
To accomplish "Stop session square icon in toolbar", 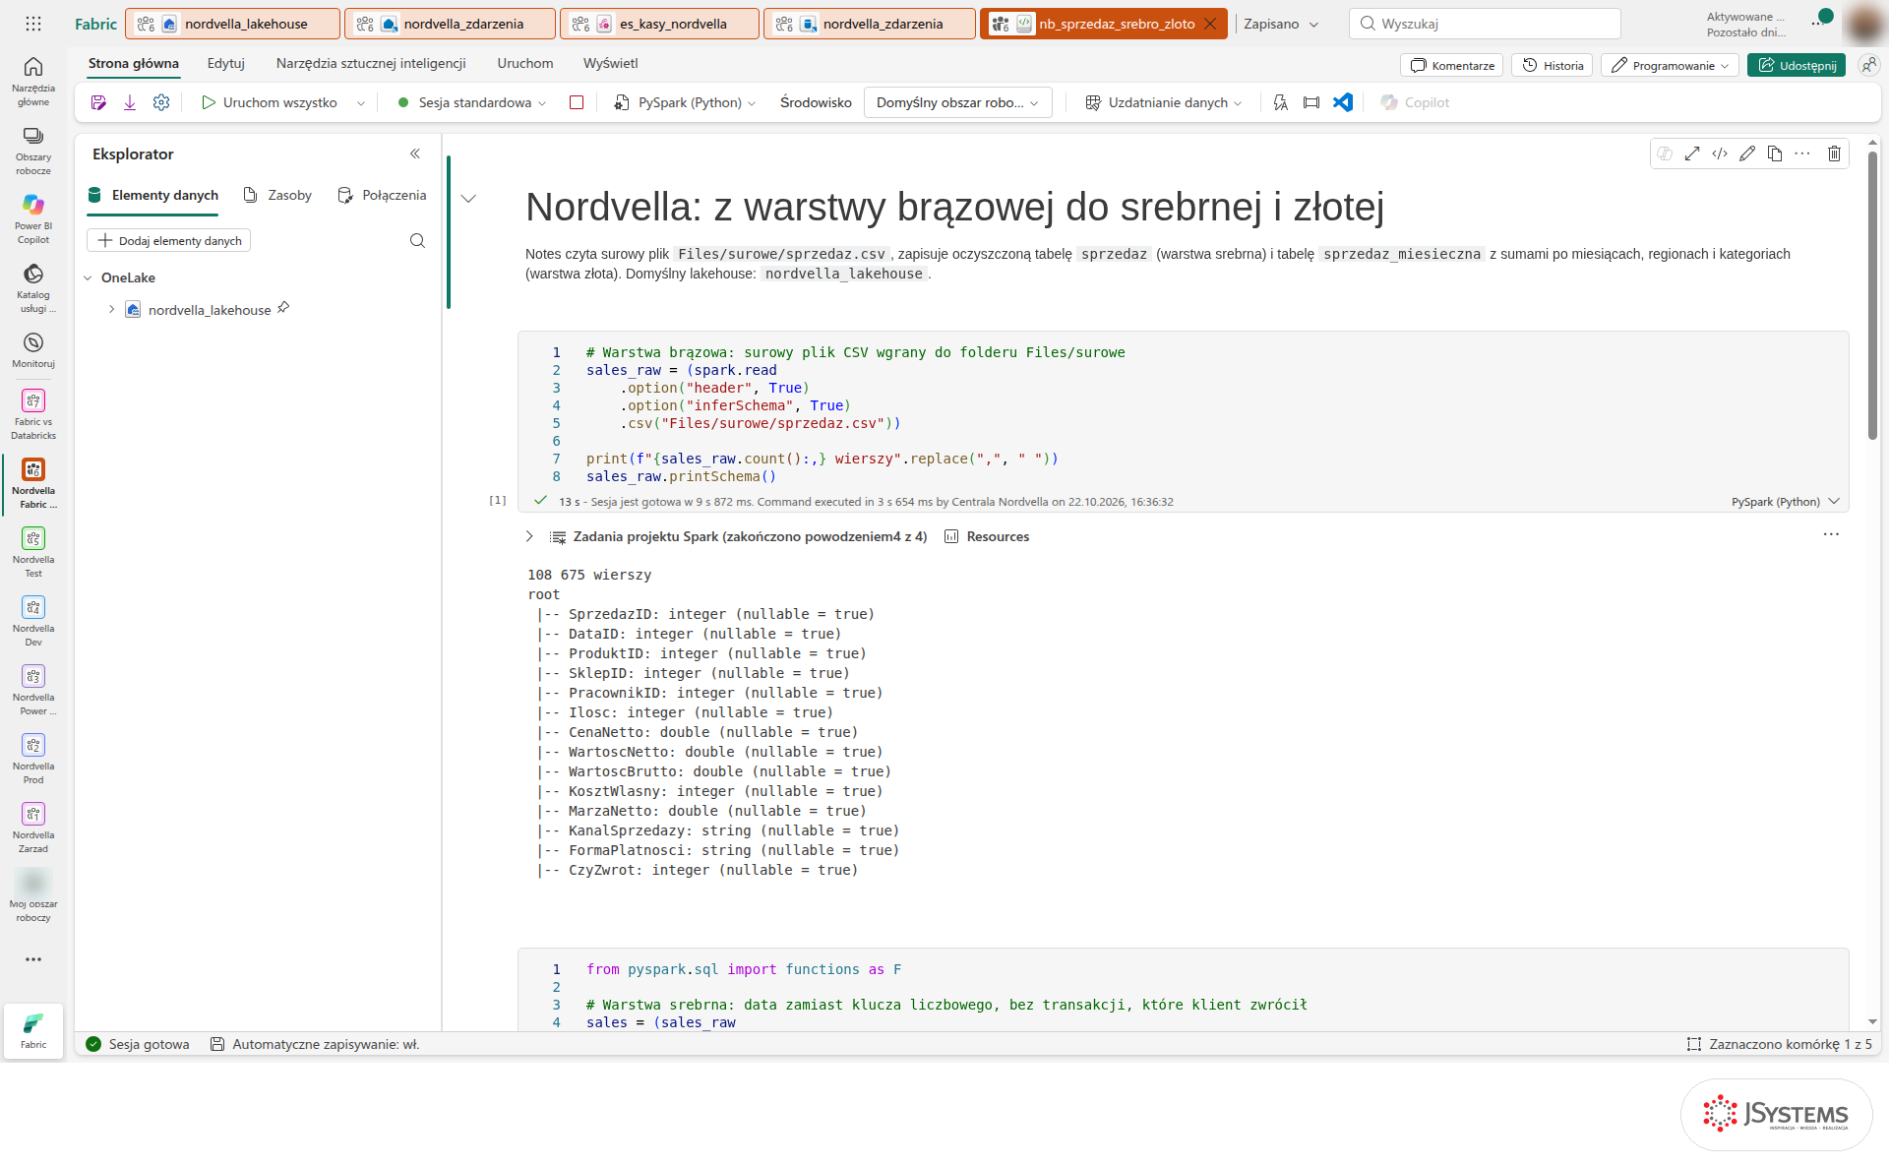I will click(577, 102).
